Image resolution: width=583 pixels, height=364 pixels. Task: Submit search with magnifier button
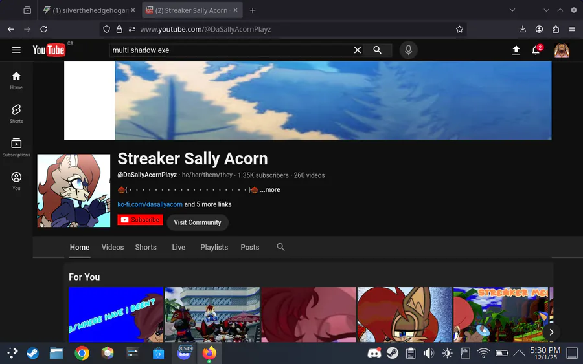click(x=378, y=50)
